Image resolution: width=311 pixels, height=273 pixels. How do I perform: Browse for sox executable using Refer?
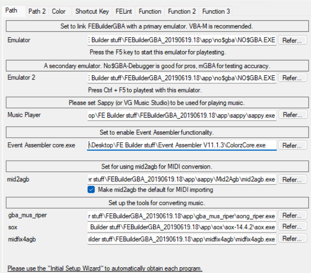point(292,227)
